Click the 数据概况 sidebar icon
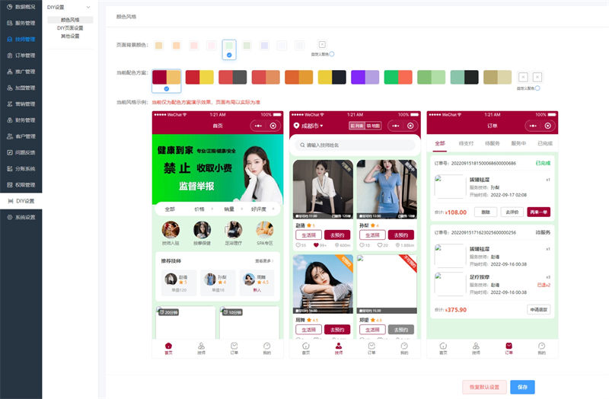 point(9,7)
